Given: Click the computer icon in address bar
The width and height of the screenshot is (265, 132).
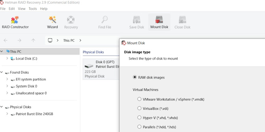Looking at the screenshot, I should pyautogui.click(x=50, y=40).
